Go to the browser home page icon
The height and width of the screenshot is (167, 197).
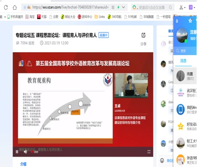[15, 7]
